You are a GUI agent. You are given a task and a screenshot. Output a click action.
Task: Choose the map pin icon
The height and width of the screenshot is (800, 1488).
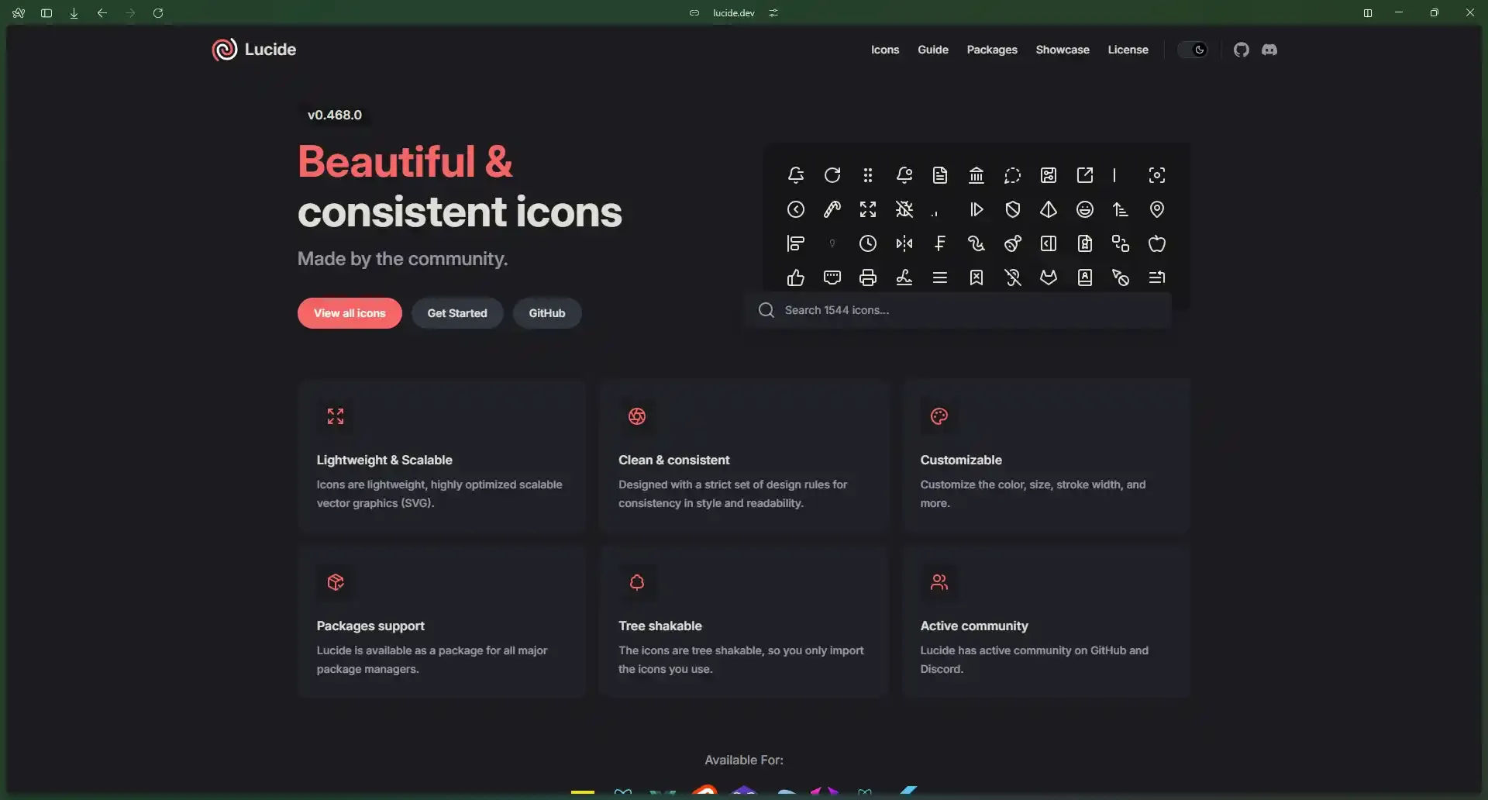[1156, 209]
